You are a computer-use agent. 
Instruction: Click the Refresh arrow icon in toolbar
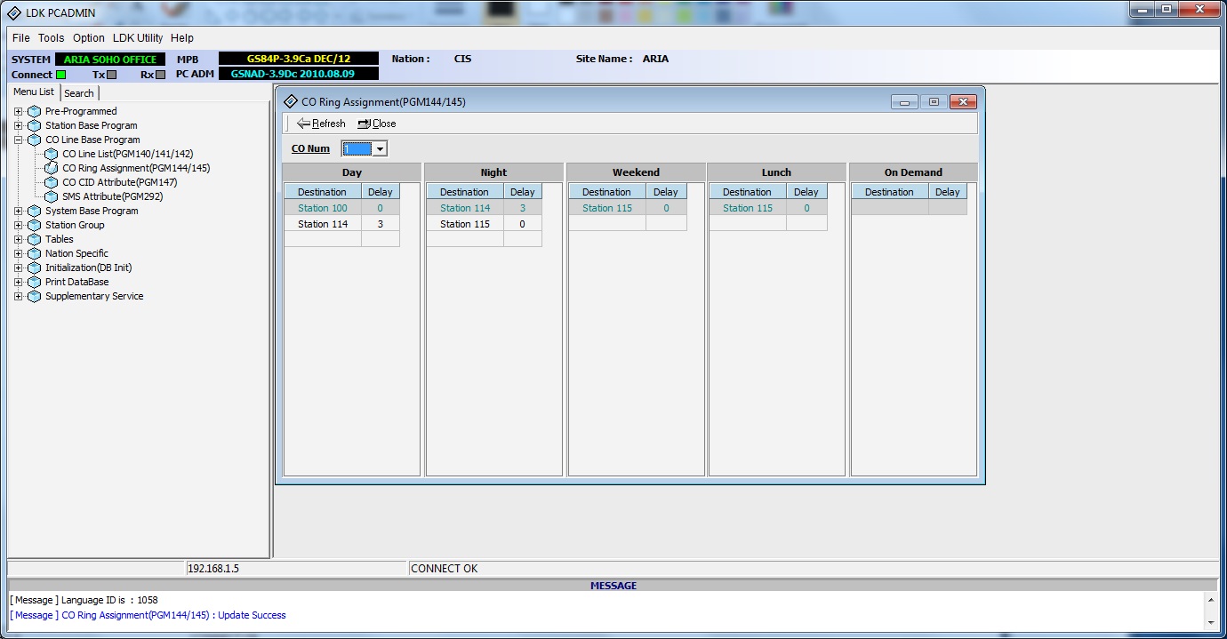(303, 124)
